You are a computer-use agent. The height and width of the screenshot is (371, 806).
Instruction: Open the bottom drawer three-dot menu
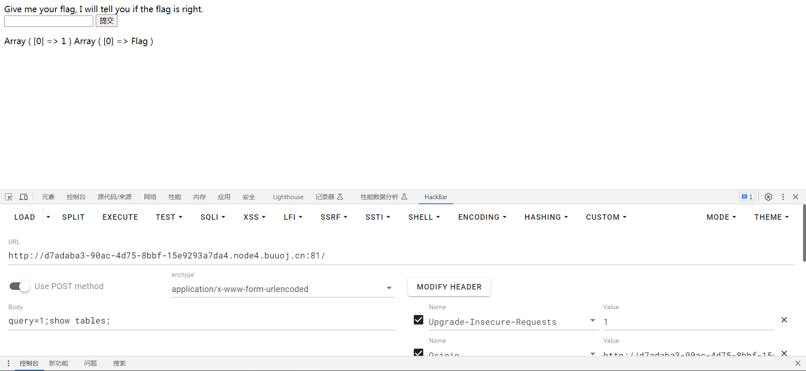click(x=8, y=363)
